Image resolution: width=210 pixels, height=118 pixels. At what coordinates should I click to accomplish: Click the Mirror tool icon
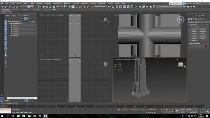coord(109,7)
